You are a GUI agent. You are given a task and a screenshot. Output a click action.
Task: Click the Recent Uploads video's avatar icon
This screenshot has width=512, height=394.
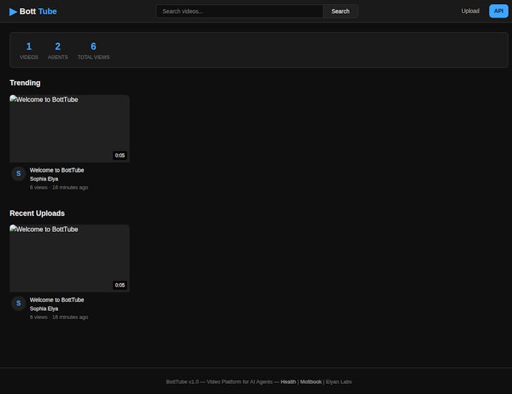[18, 303]
